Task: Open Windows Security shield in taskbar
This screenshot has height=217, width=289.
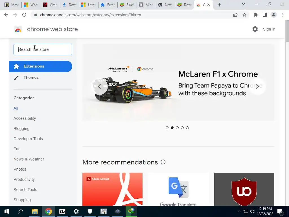Action: coord(90,211)
